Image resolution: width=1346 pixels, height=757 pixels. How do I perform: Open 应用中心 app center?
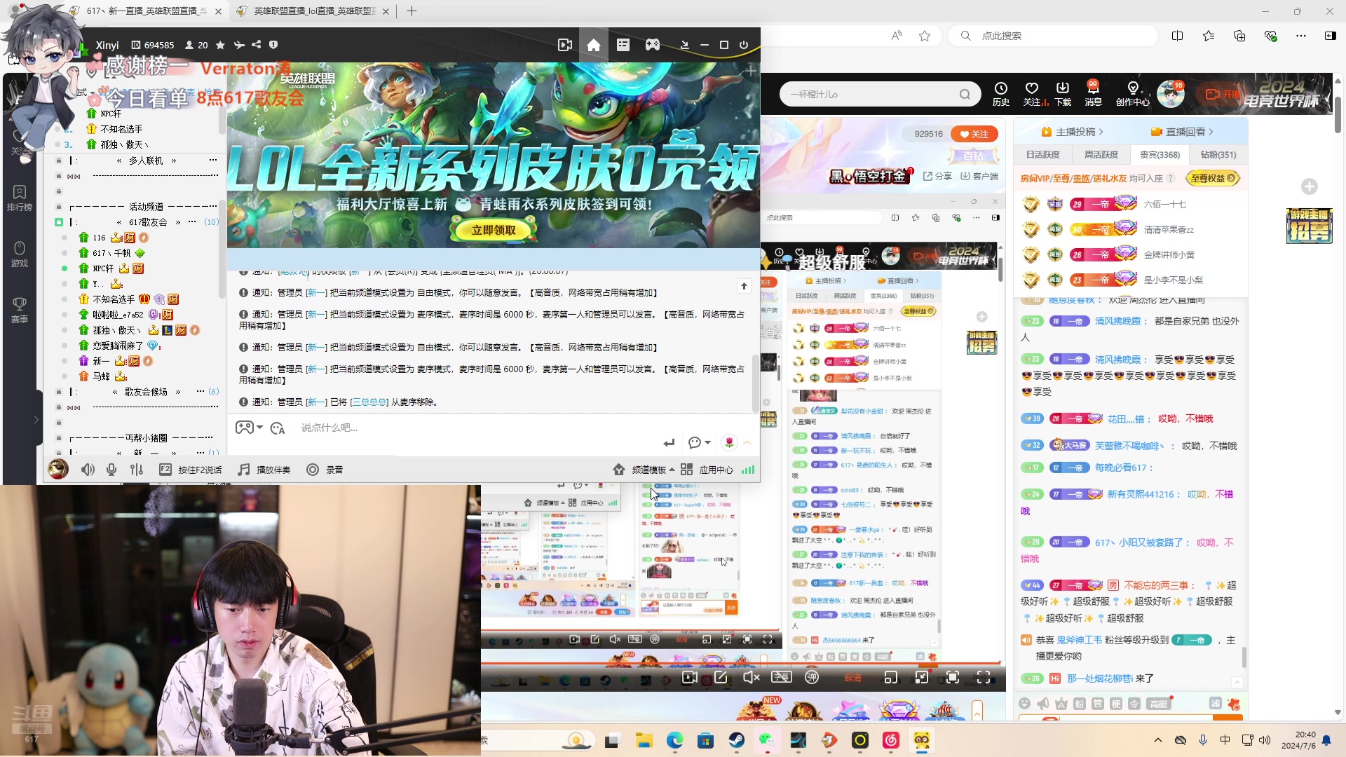pyautogui.click(x=707, y=470)
